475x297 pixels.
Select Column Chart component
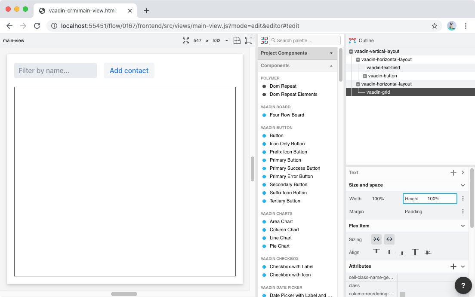(284, 230)
